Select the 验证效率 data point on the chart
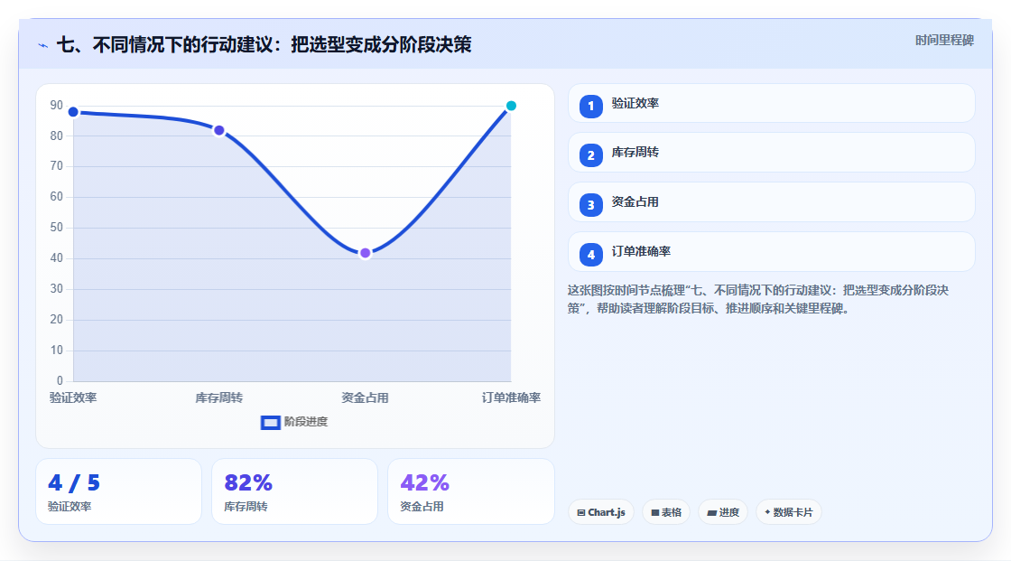 pos(73,112)
